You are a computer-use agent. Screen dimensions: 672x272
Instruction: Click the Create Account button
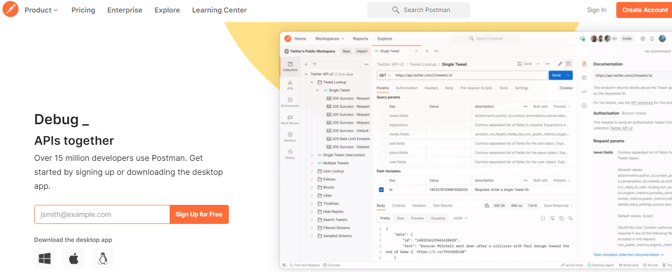click(645, 10)
